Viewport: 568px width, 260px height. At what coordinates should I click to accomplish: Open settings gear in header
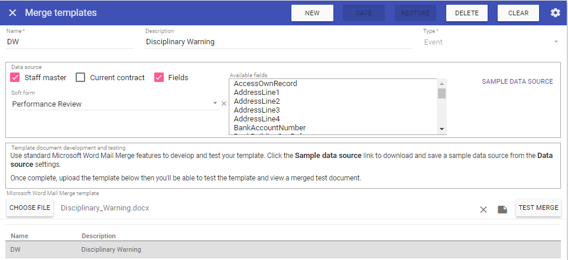click(x=555, y=13)
